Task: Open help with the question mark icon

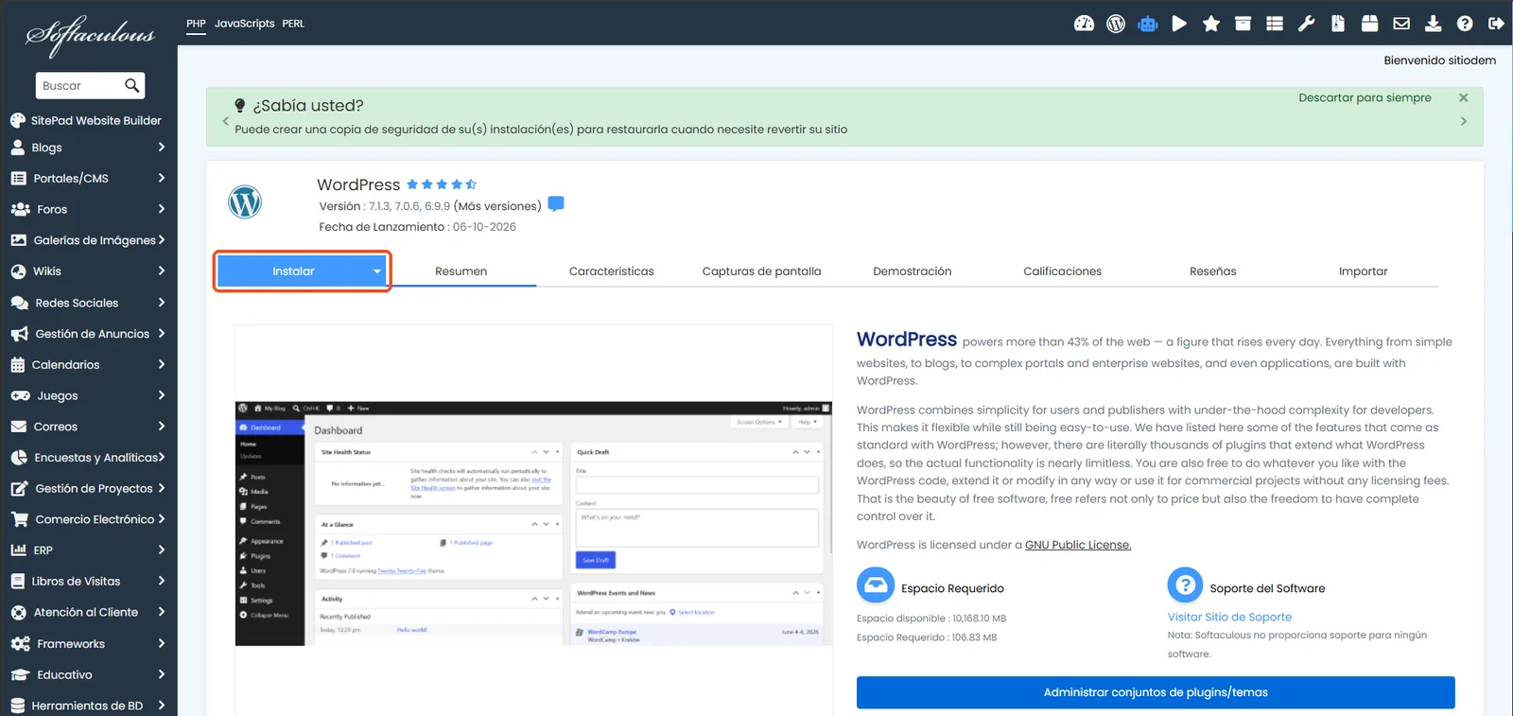Action: click(1465, 24)
